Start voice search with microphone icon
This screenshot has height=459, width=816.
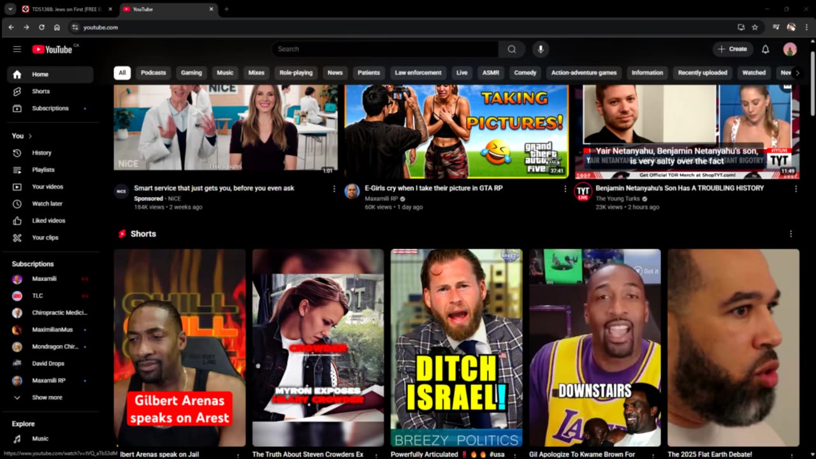click(x=541, y=49)
